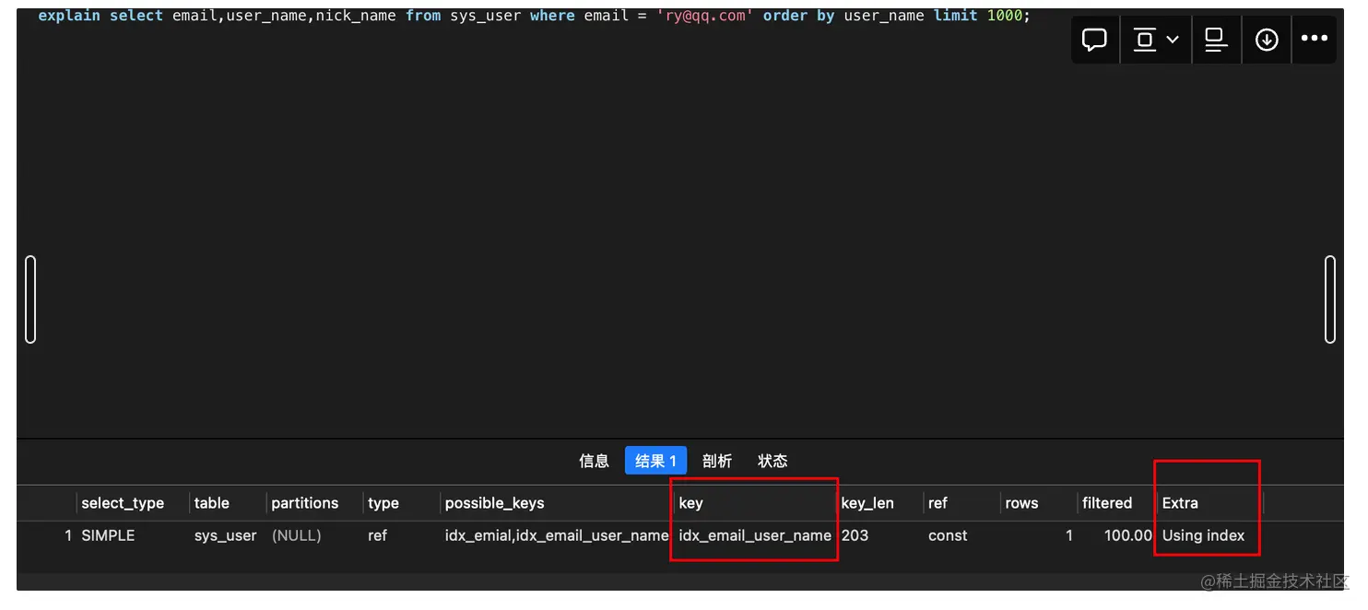Screen dimensions: 1368x610
Task: Select the SIMPLE cell
Action: click(108, 535)
